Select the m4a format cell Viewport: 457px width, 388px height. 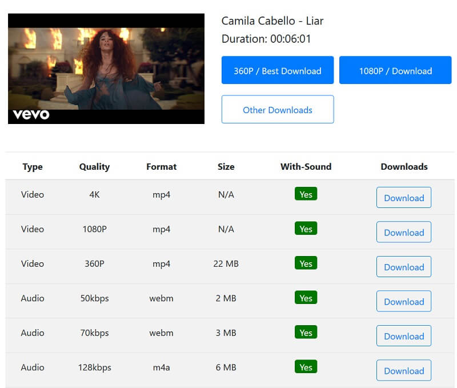coord(162,367)
